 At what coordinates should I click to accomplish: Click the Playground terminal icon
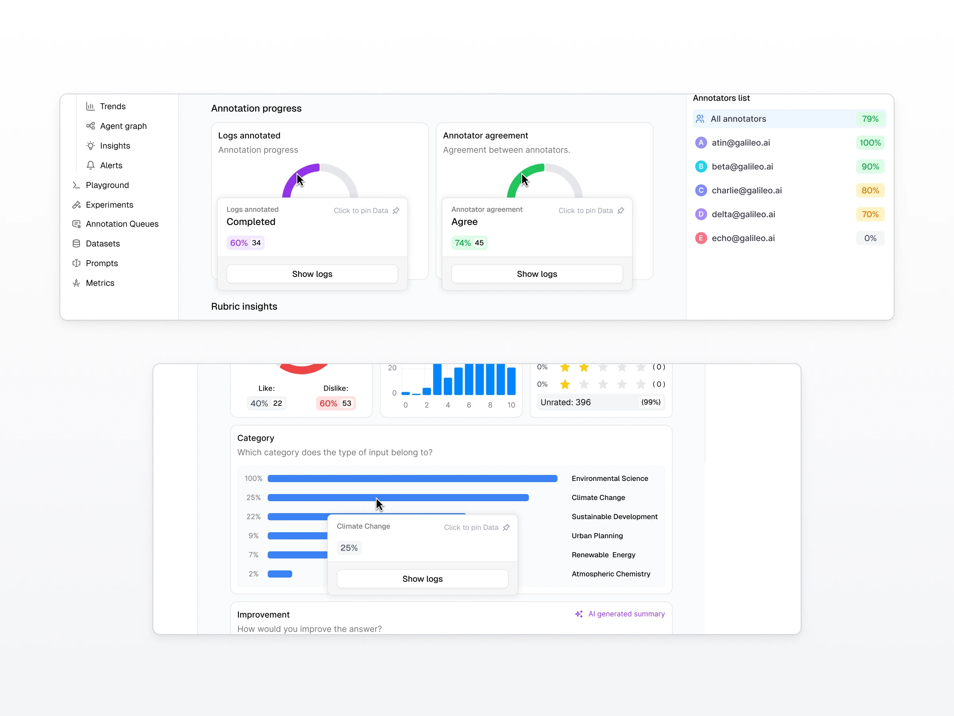(x=76, y=185)
